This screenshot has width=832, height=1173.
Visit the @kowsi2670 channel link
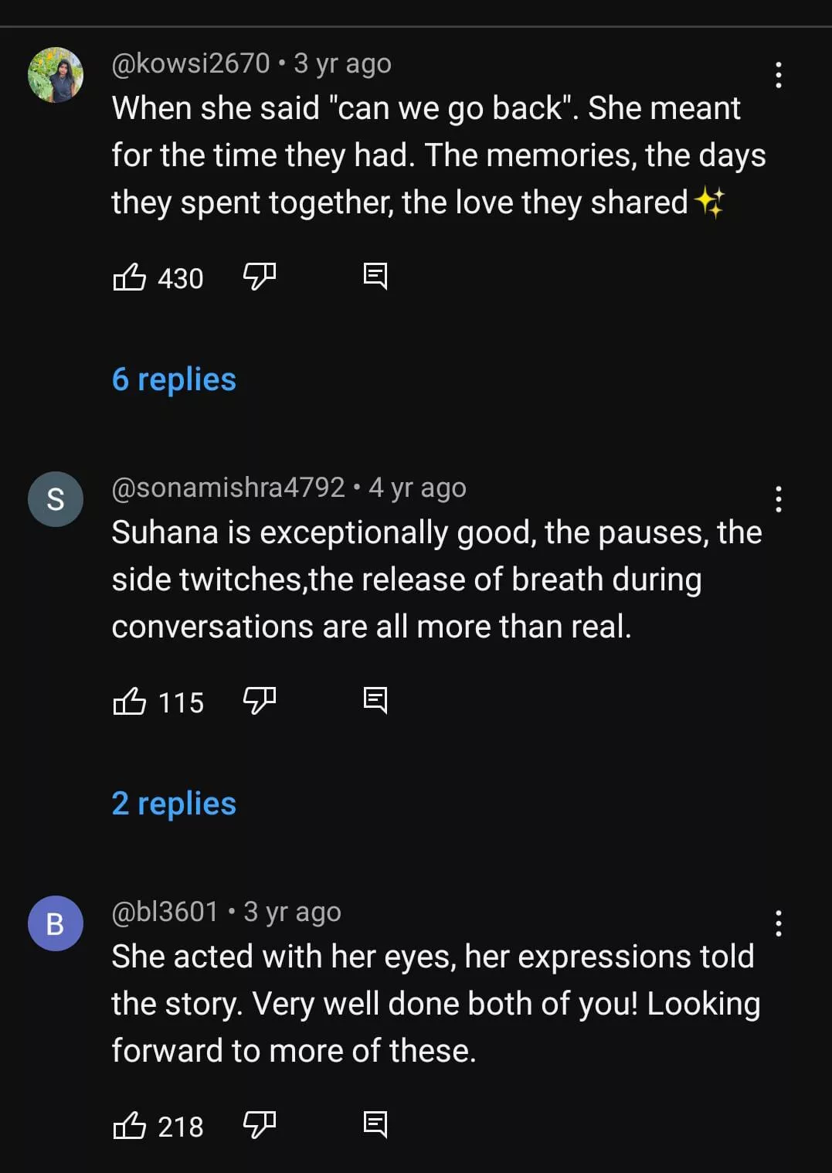(x=191, y=63)
